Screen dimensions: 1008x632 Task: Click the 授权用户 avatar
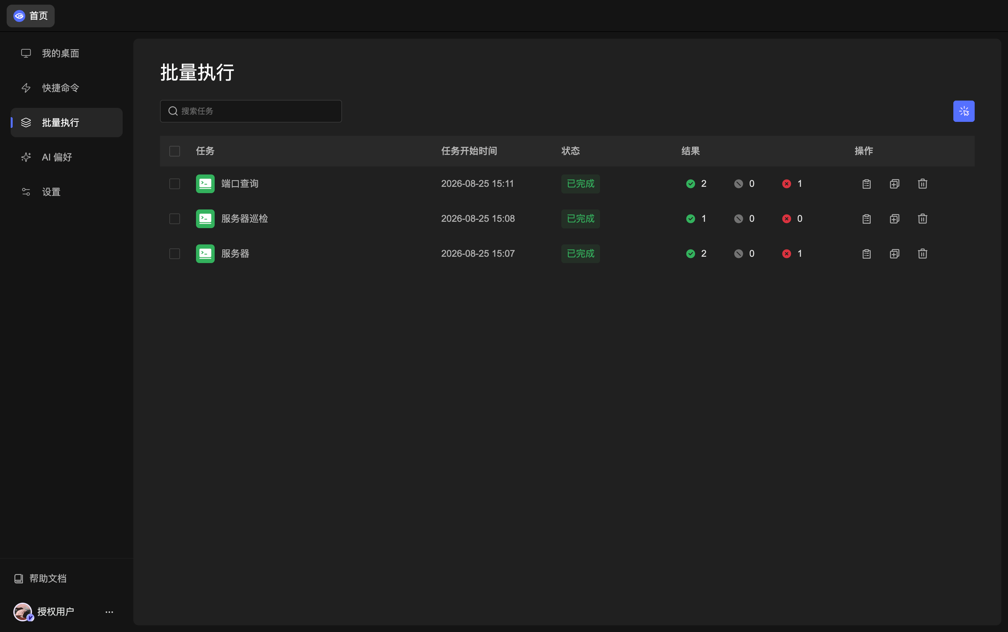pos(23,611)
